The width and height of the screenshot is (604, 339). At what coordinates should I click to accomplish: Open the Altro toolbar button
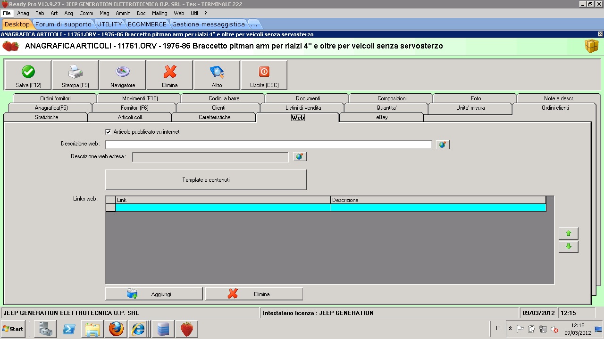(217, 75)
